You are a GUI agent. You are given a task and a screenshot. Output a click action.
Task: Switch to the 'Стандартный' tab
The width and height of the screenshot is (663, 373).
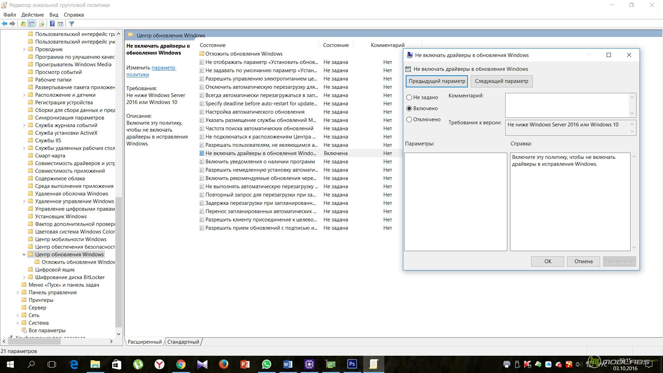pos(183,342)
